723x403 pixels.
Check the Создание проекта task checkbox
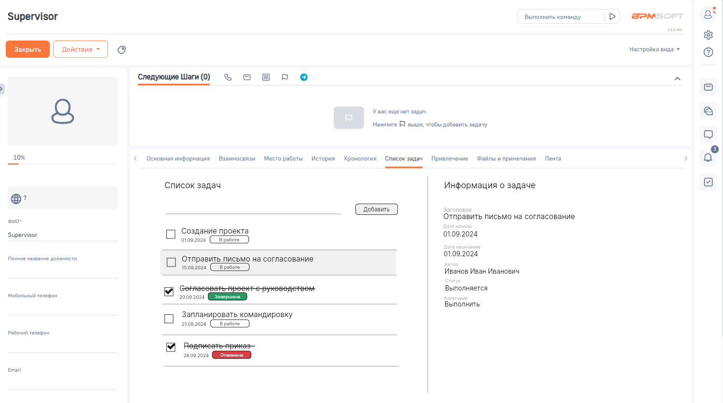pos(171,234)
